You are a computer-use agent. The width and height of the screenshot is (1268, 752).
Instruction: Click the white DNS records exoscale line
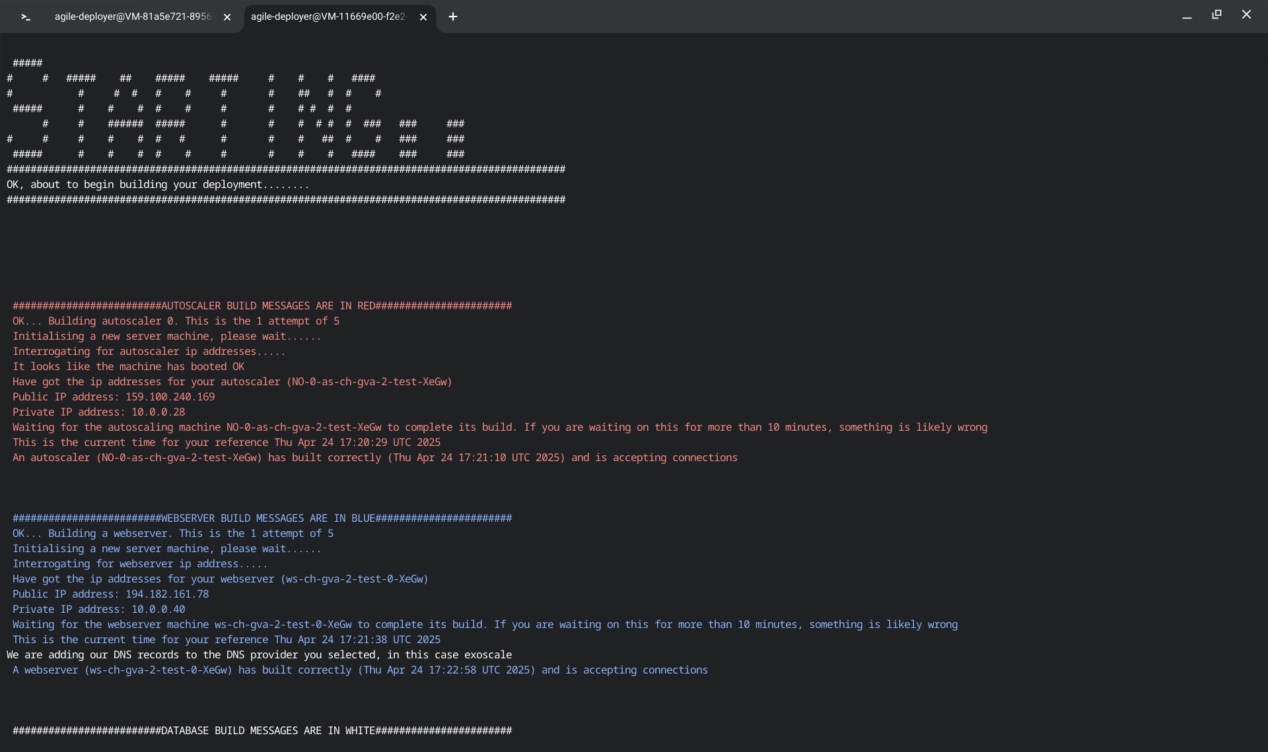coord(259,655)
